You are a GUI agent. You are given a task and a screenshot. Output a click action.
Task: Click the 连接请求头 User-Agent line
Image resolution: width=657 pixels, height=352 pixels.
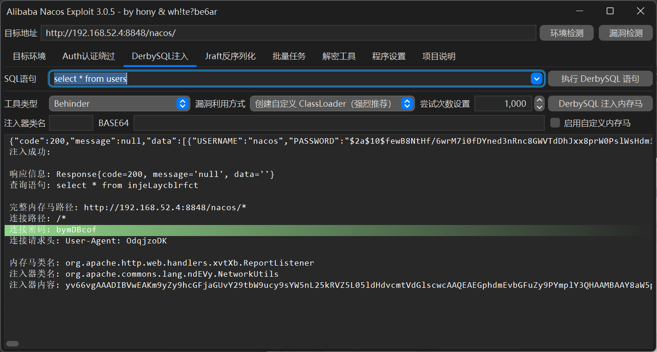(x=88, y=241)
